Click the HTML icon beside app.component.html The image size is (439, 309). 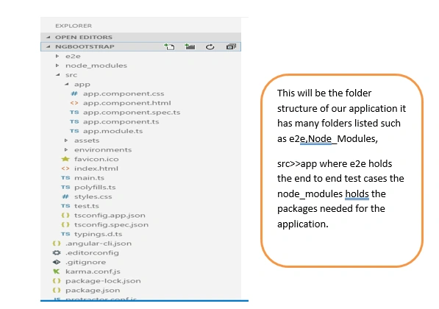pyautogui.click(x=74, y=103)
